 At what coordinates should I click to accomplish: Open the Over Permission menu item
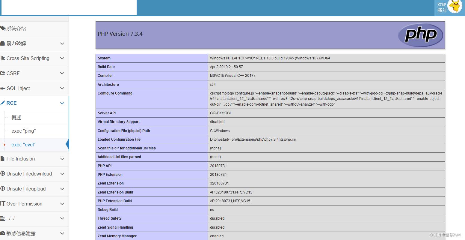coord(34,204)
